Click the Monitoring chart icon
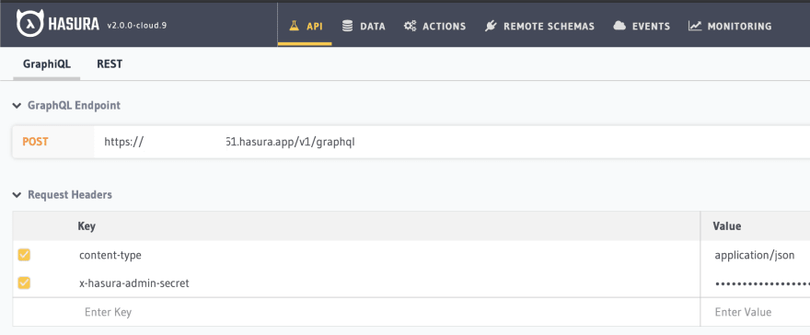Viewport: 810px width, 335px height. (695, 26)
